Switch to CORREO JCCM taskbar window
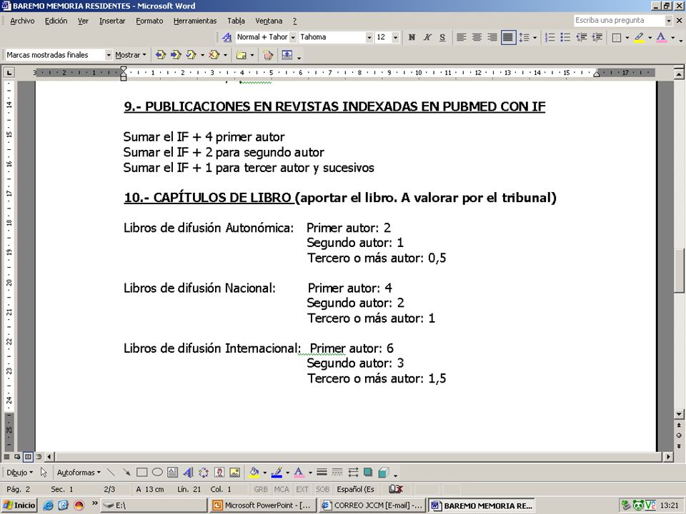686x514 pixels. click(x=372, y=505)
